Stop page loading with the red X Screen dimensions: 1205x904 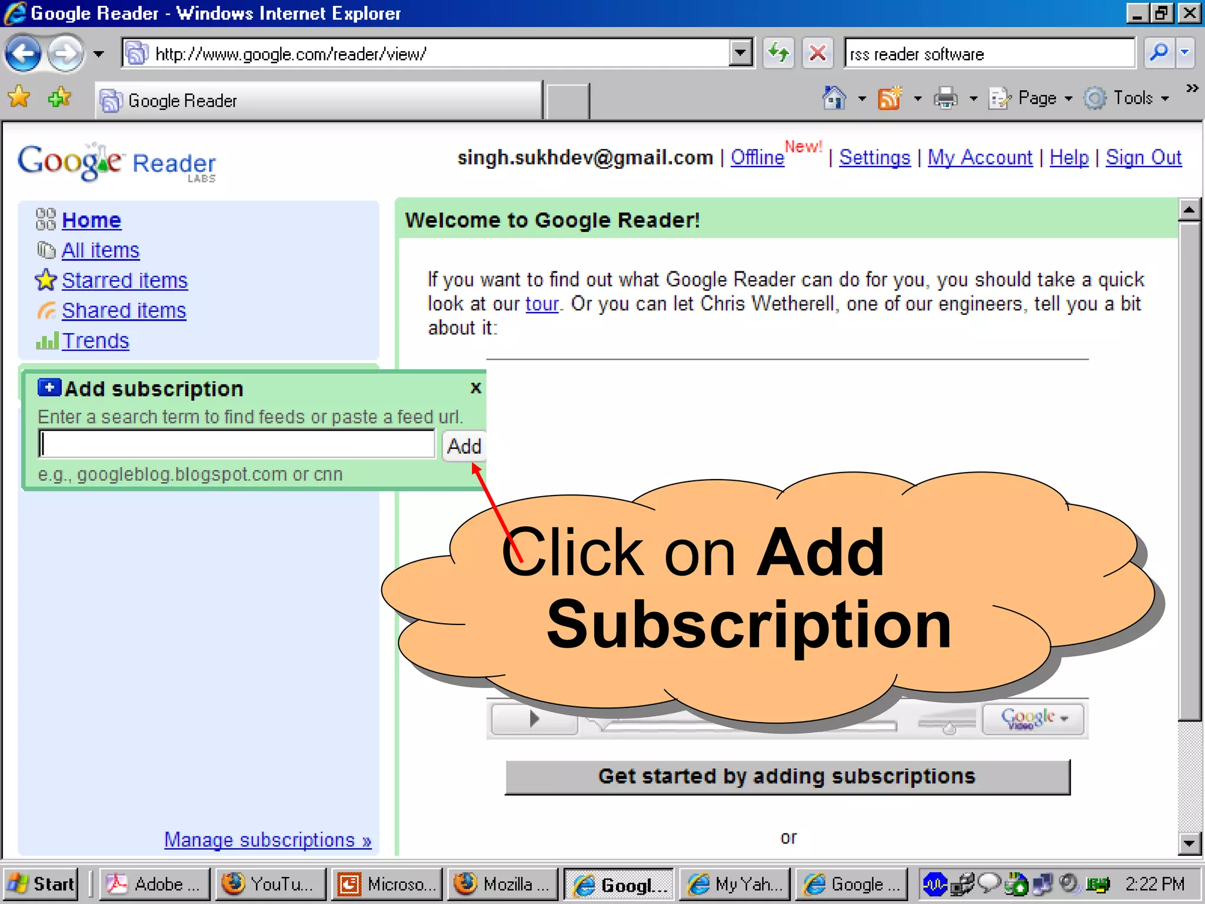[817, 54]
